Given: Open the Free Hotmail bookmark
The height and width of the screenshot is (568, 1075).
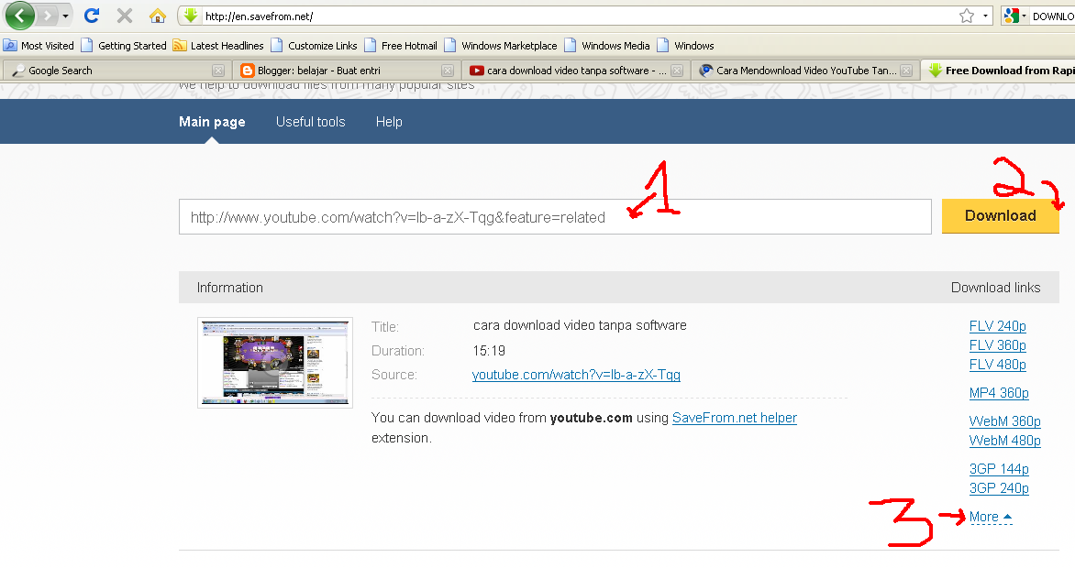Looking at the screenshot, I should (x=401, y=45).
